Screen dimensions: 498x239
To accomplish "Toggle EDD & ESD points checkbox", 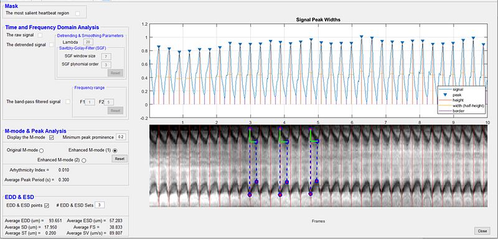I will [x=47, y=205].
